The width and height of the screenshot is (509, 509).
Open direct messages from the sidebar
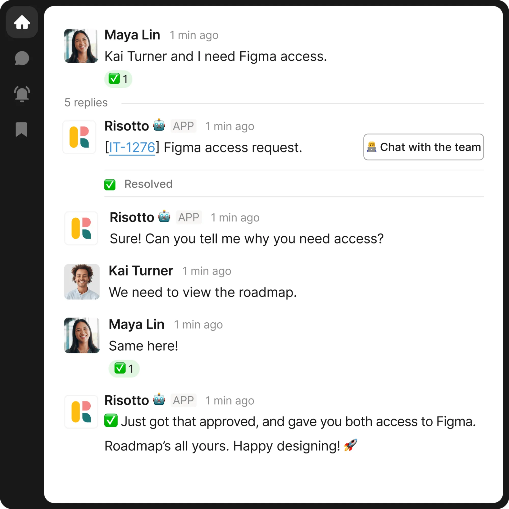point(22,58)
